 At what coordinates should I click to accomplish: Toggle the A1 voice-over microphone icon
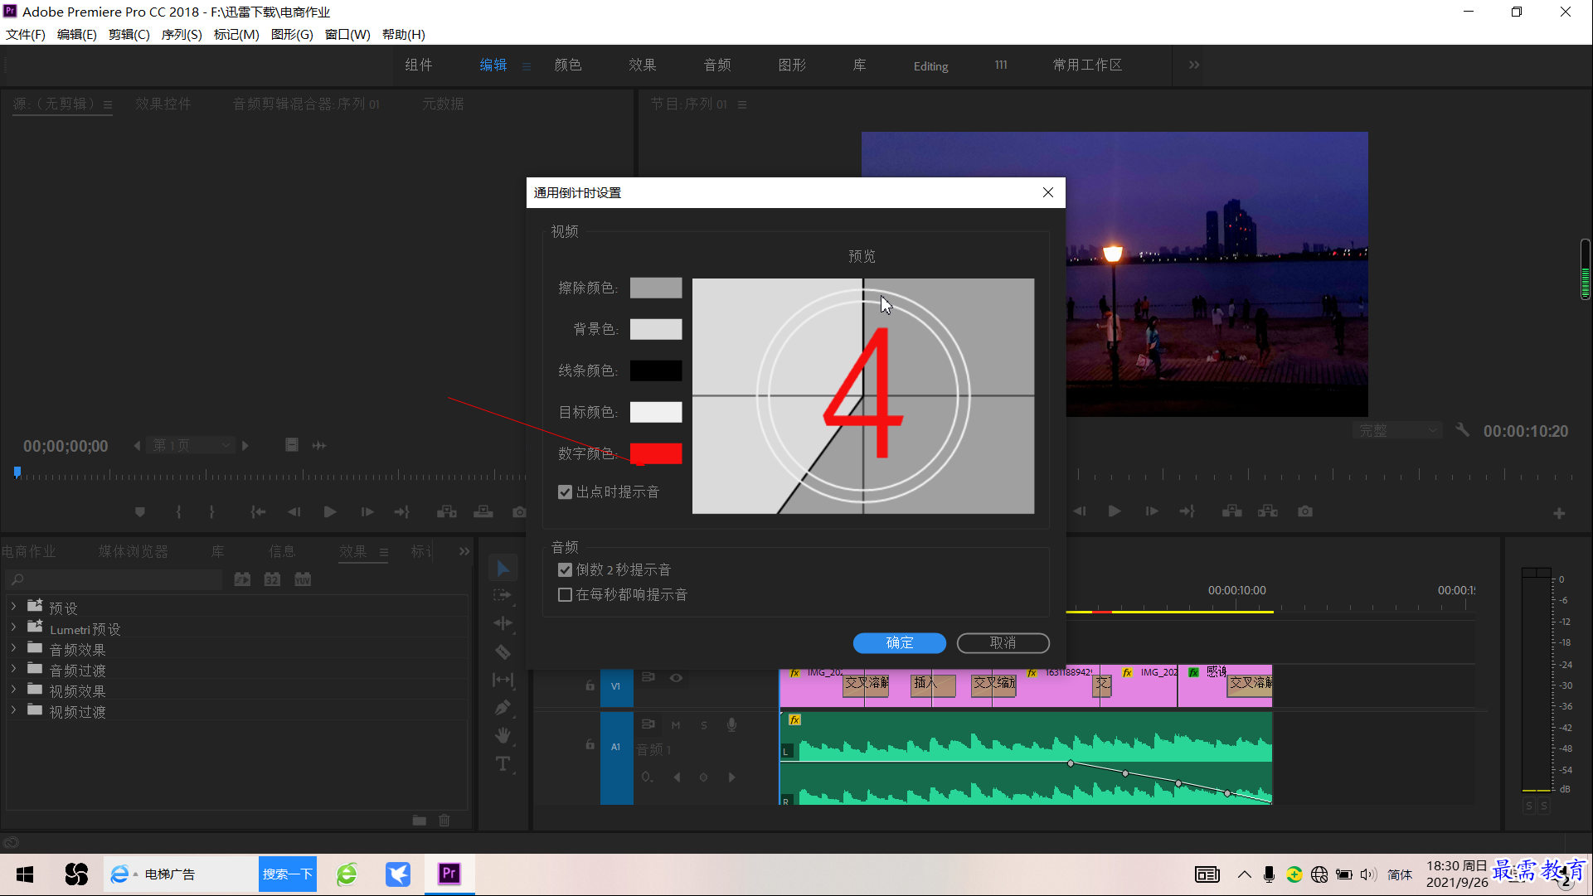tap(731, 724)
